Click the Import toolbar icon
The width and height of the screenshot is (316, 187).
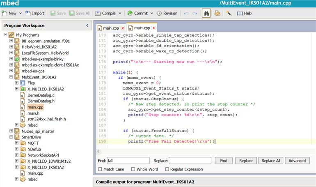27,13
